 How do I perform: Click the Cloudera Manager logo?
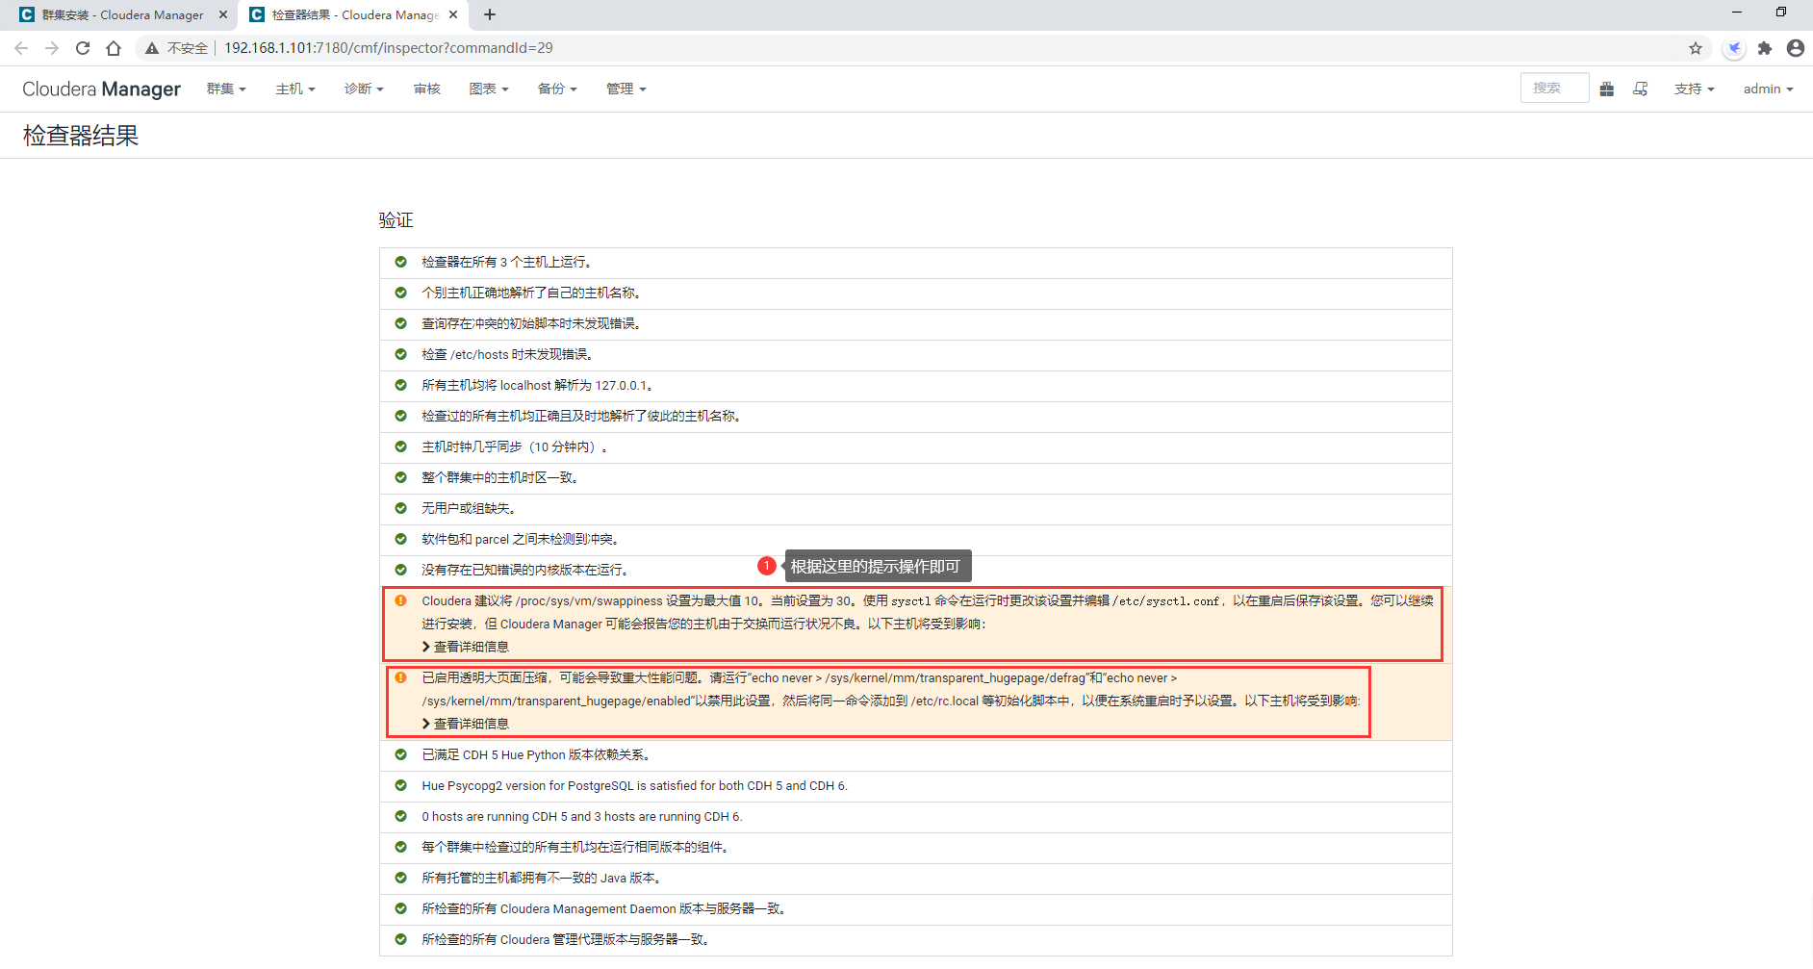point(101,89)
